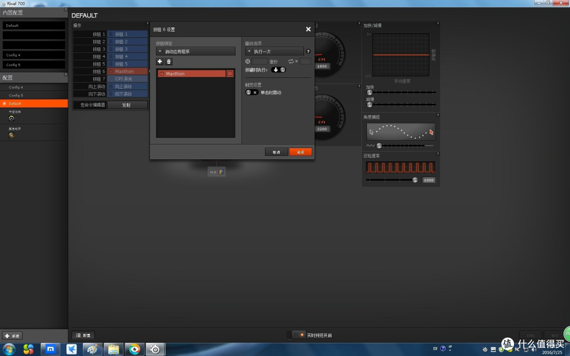The height and width of the screenshot is (356, 570).
Task: Launch Maxthon browser from taskbar
Action: 51,349
